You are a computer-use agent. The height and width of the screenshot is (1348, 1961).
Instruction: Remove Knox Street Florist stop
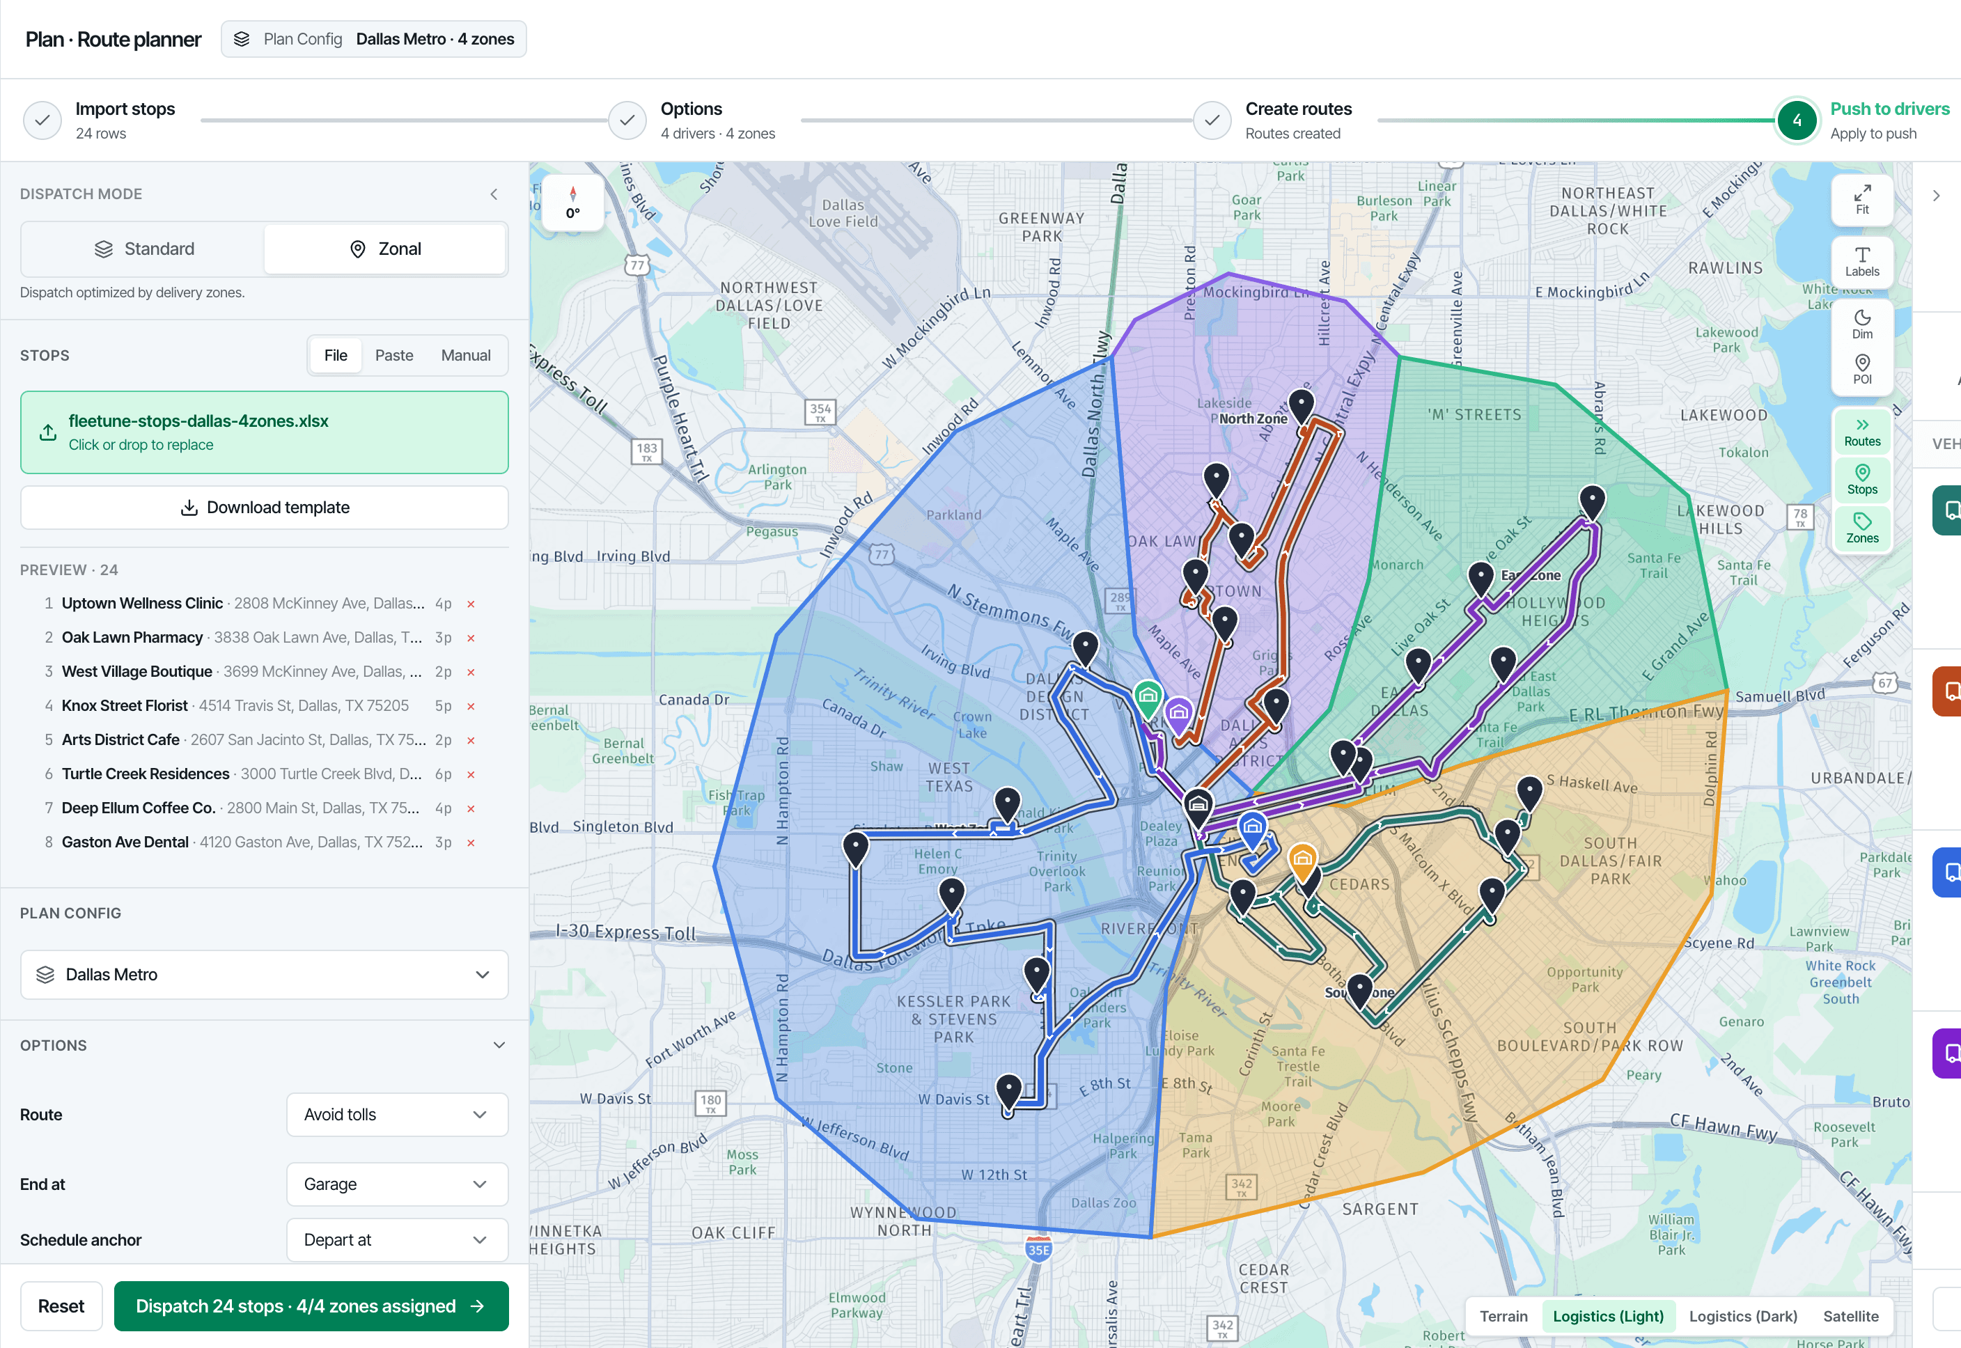coord(471,706)
